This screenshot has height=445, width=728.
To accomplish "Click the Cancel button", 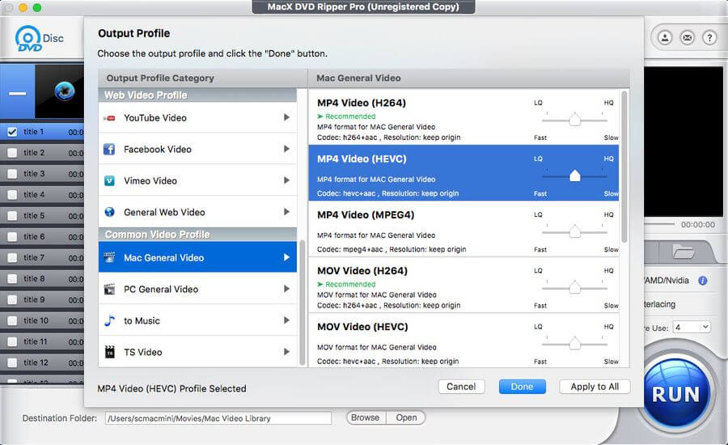I will pos(461,387).
